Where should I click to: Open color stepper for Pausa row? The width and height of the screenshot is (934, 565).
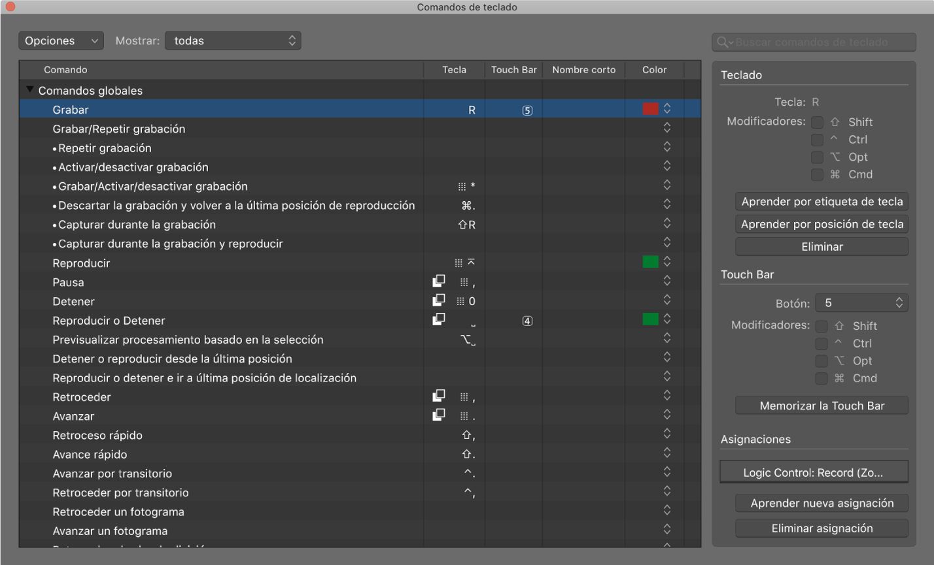(x=667, y=280)
